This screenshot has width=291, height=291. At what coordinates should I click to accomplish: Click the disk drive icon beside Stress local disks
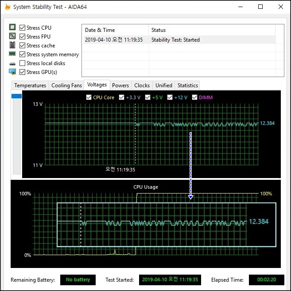[12, 64]
